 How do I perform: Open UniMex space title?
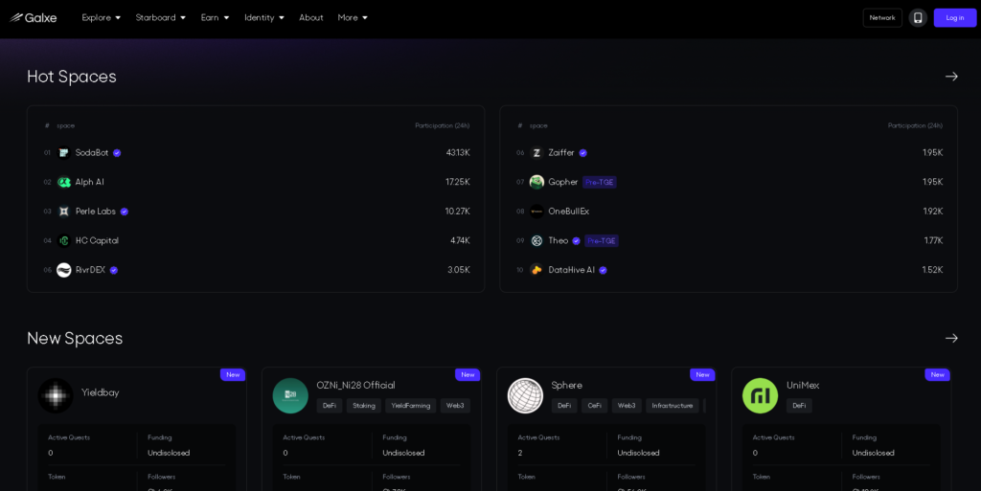803,386
